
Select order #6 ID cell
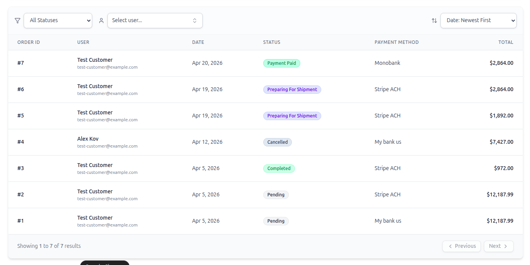21,90
